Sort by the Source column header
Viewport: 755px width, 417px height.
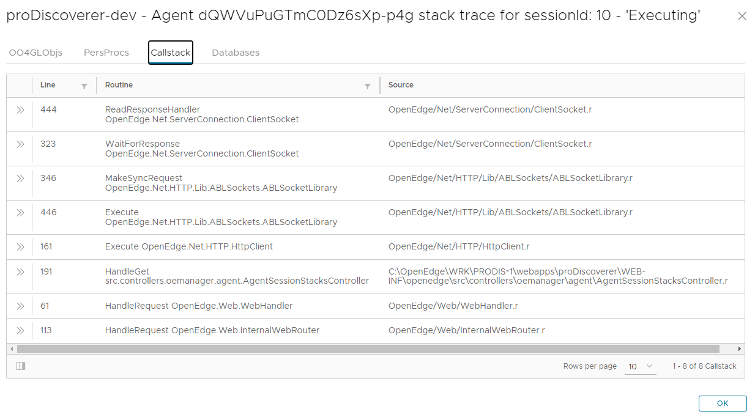tap(401, 85)
